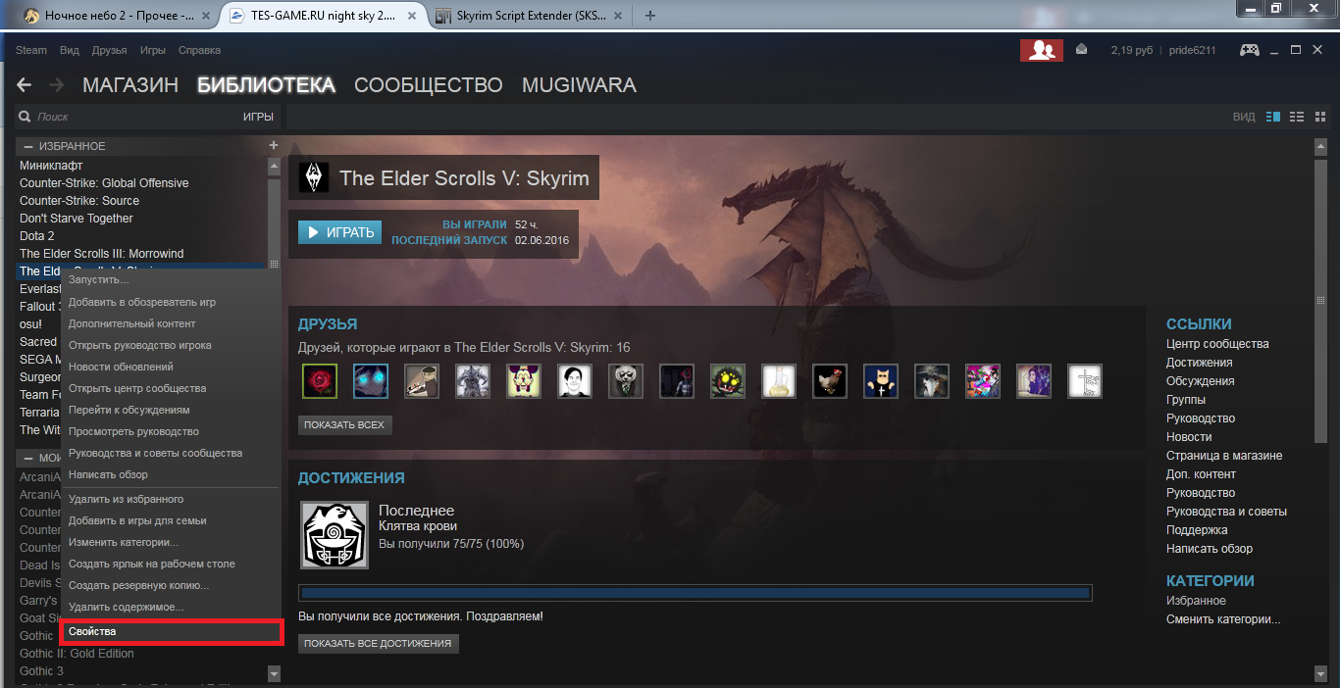This screenshot has height=688, width=1340.
Task: Open Страница в магазине link
Action: tap(1224, 456)
